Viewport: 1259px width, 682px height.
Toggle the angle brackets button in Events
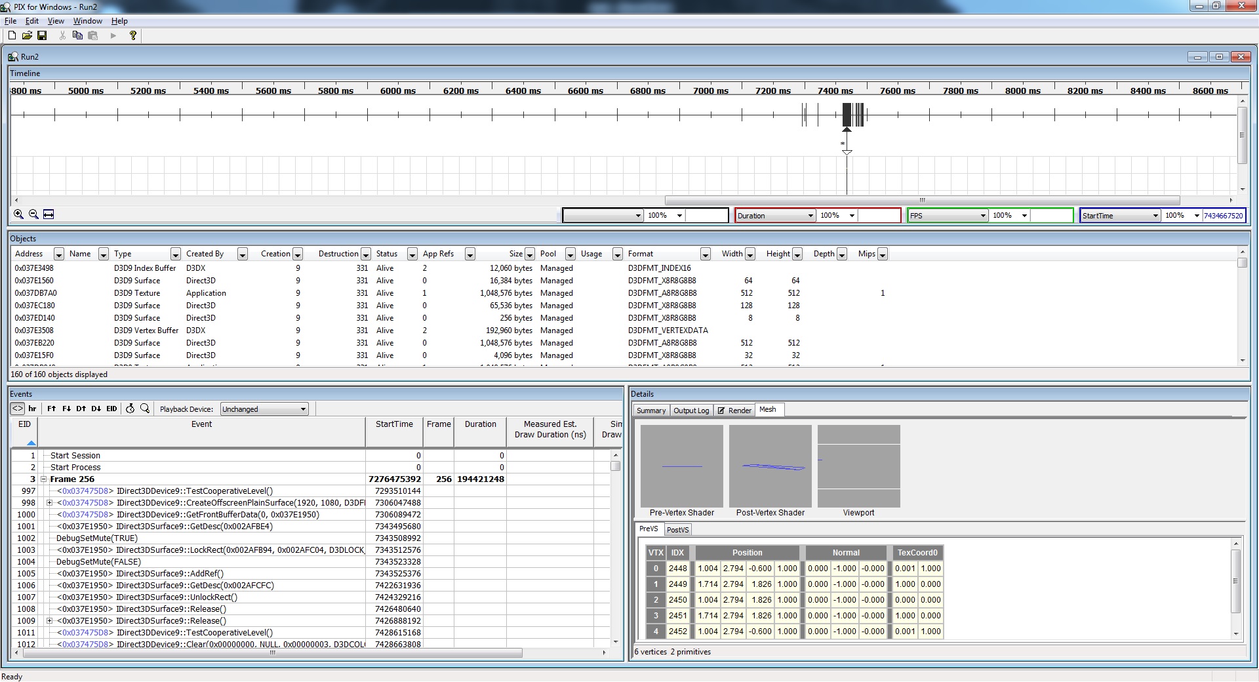(17, 409)
